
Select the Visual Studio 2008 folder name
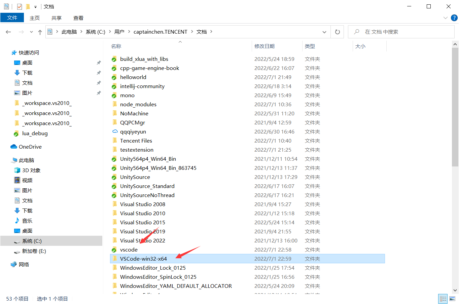[143, 204]
